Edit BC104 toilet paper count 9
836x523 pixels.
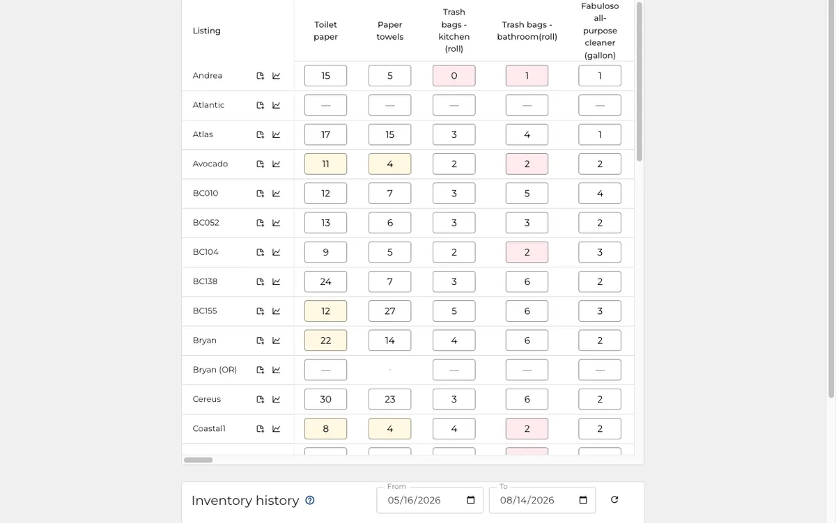(x=325, y=252)
